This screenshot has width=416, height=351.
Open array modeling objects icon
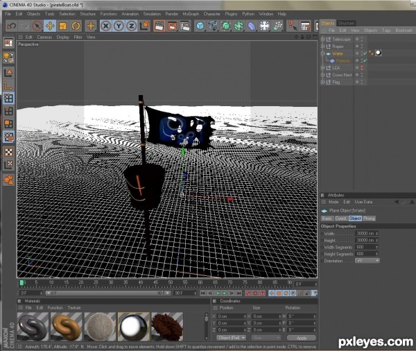click(x=239, y=26)
